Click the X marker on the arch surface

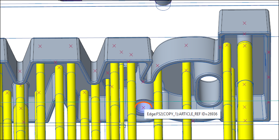186,45
